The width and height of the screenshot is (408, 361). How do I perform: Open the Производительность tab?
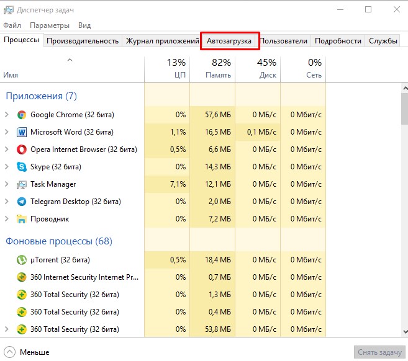coord(83,41)
